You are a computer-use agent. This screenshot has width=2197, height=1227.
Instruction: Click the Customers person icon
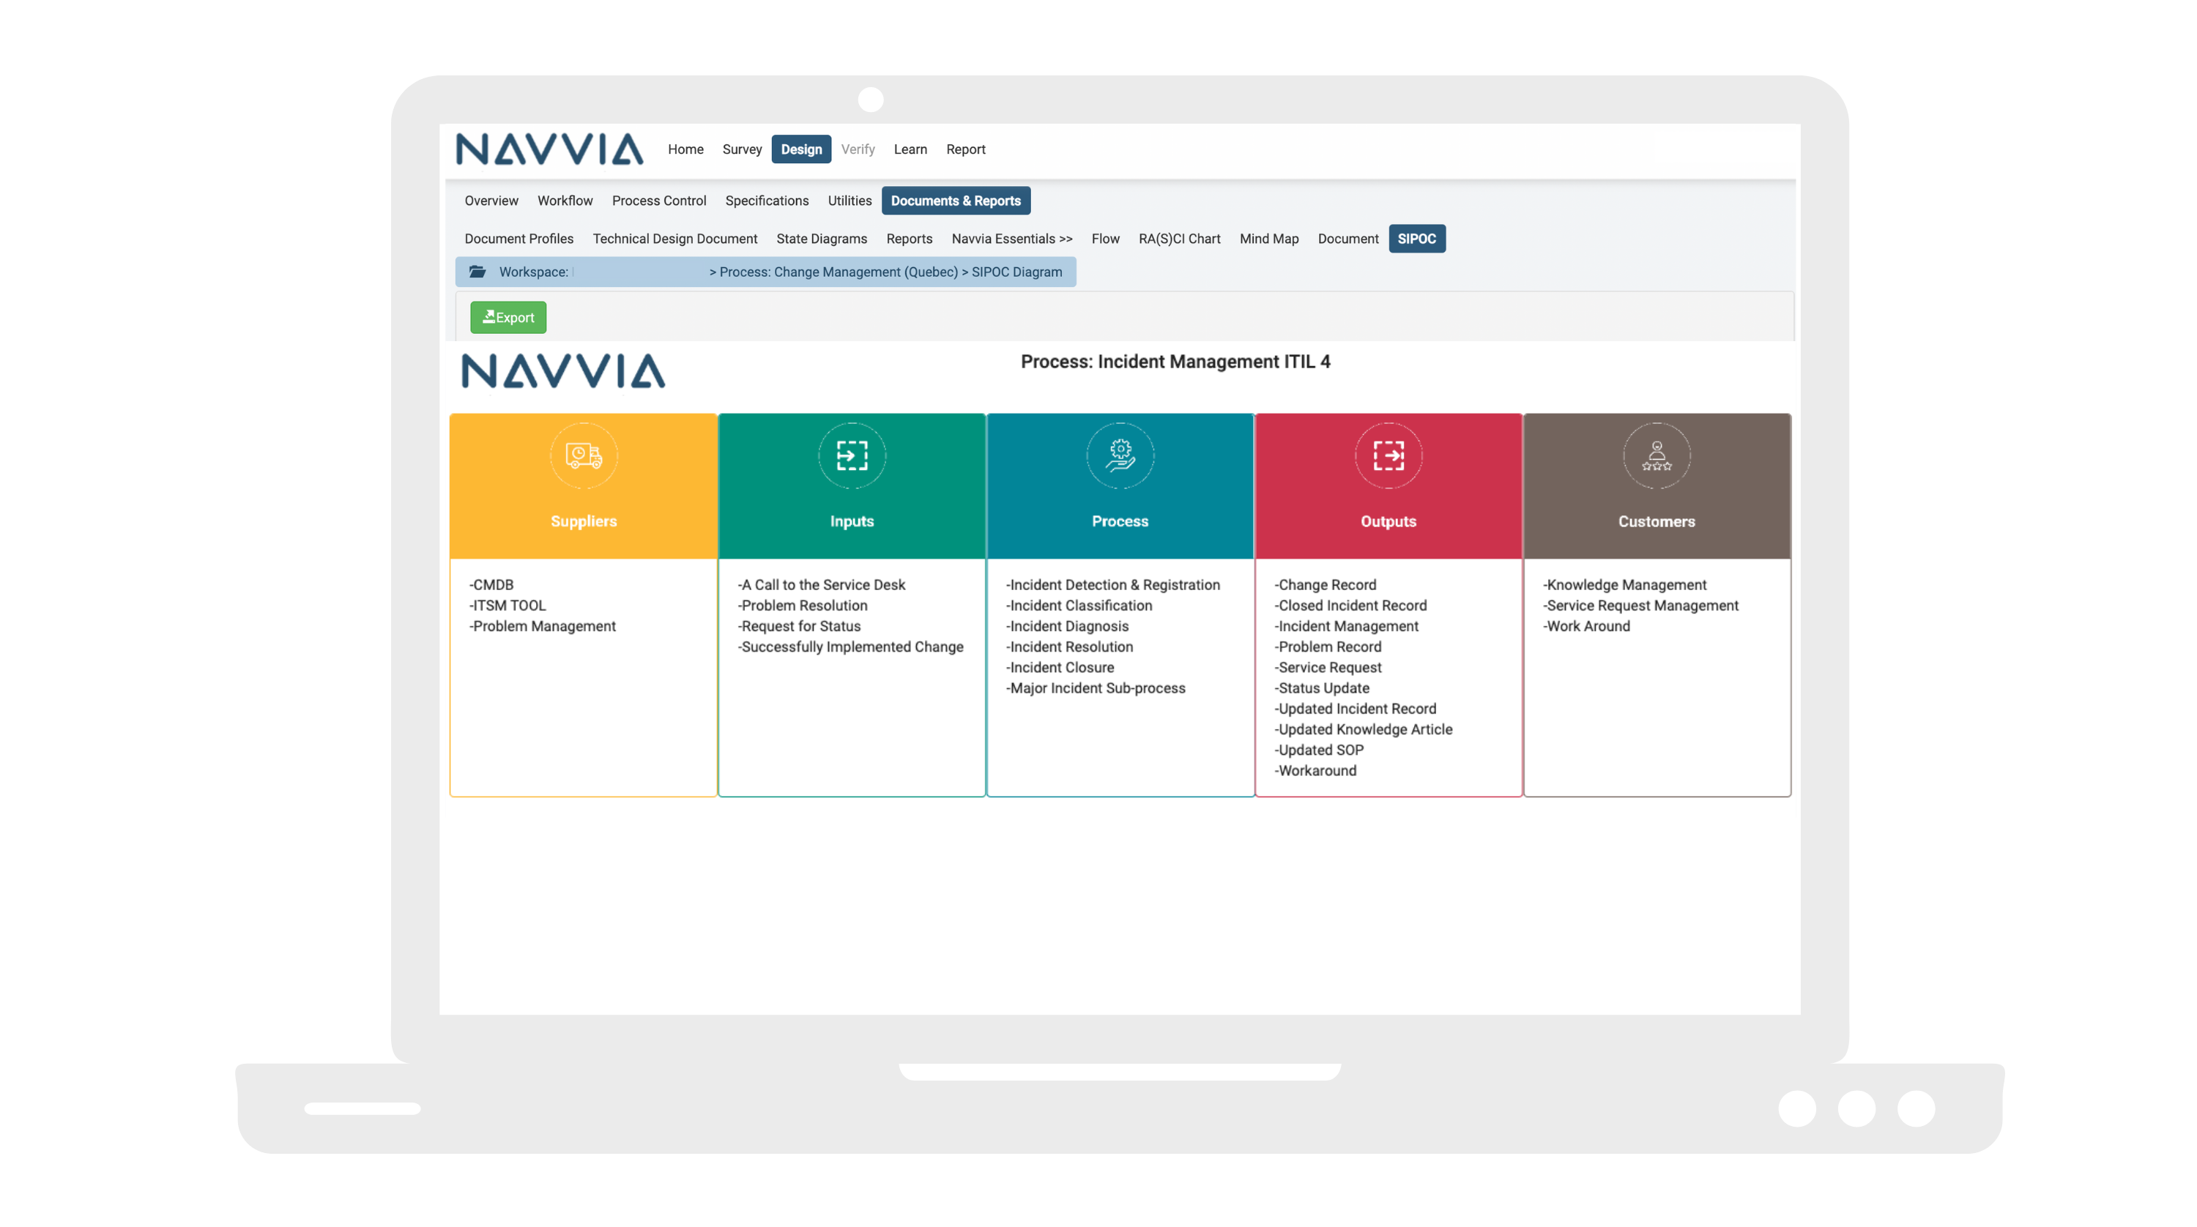click(1655, 455)
